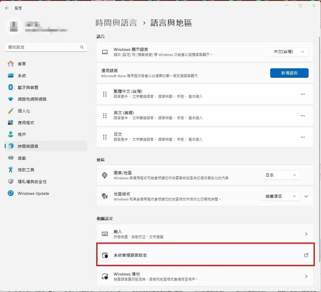
Task: Click the 慣用語言 label
Action: point(109,71)
